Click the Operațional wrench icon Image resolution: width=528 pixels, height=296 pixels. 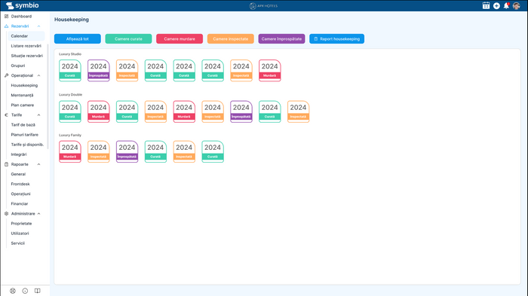click(x=6, y=75)
